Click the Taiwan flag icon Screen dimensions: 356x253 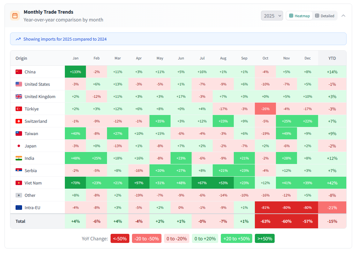(x=19, y=133)
